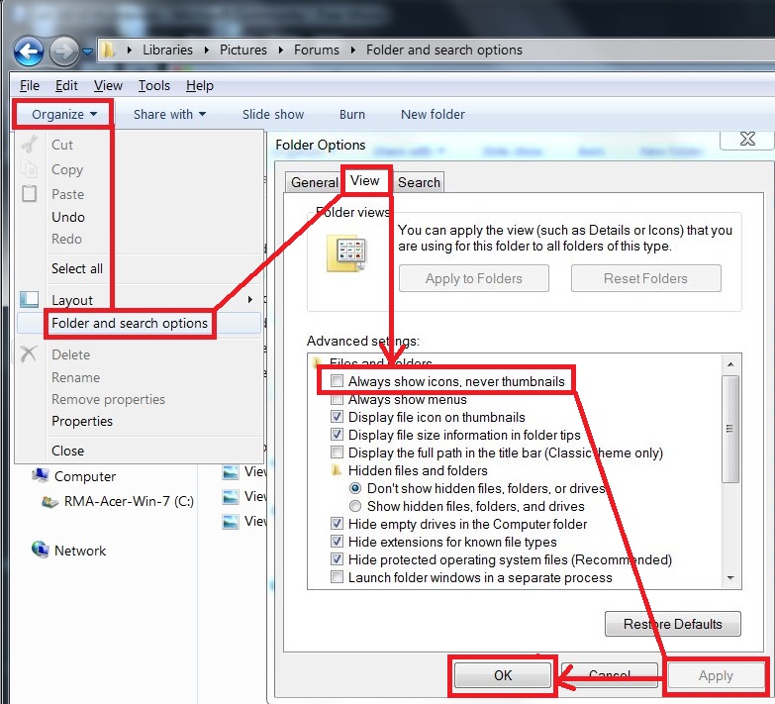775x704 pixels.
Task: Uncheck Display file size information in folder tips
Action: [x=338, y=435]
